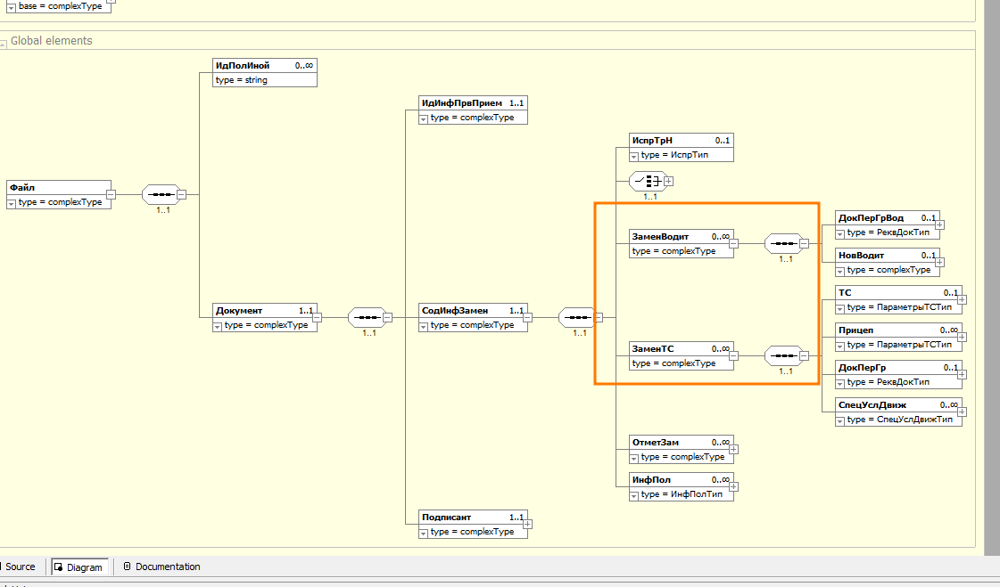
Task: Open type dropdown of Подписант element
Action: (x=424, y=534)
